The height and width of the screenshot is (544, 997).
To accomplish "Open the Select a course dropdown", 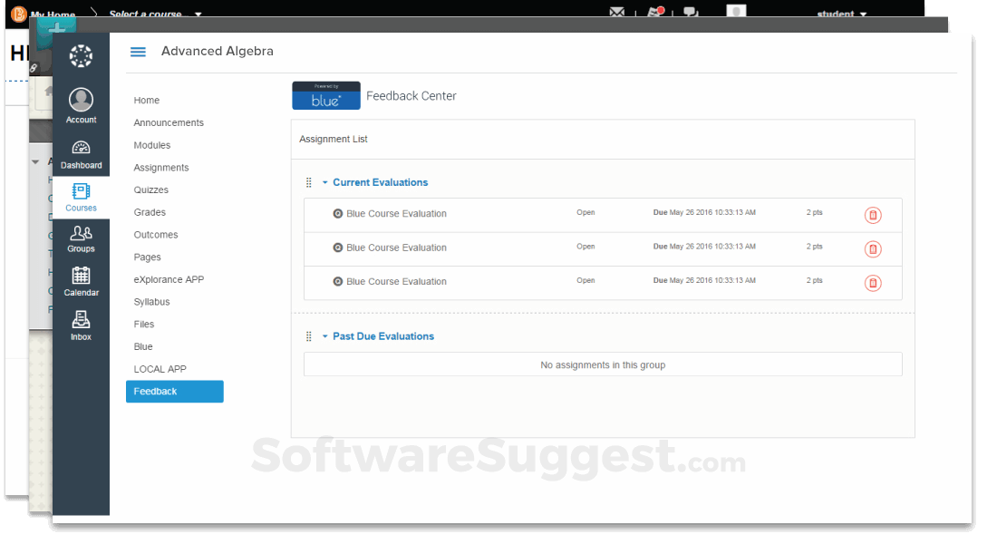I will (x=148, y=15).
